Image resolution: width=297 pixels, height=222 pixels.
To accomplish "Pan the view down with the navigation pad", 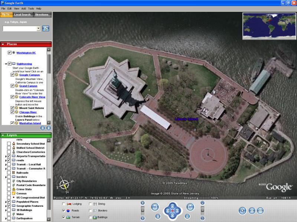I will [x=172, y=215].
